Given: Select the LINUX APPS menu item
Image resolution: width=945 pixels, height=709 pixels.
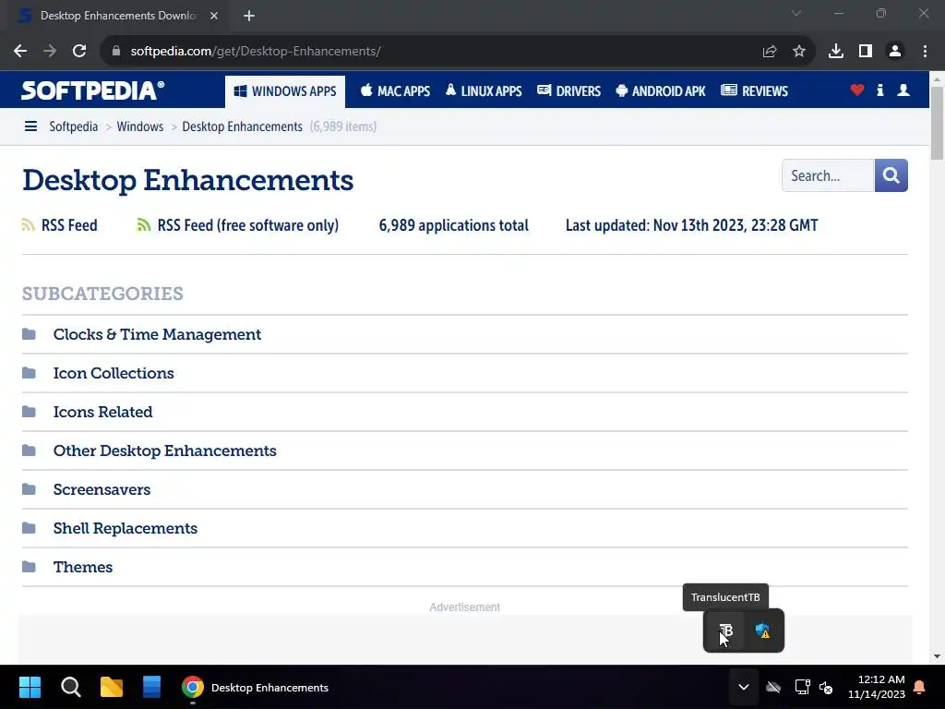Looking at the screenshot, I should click(x=484, y=91).
